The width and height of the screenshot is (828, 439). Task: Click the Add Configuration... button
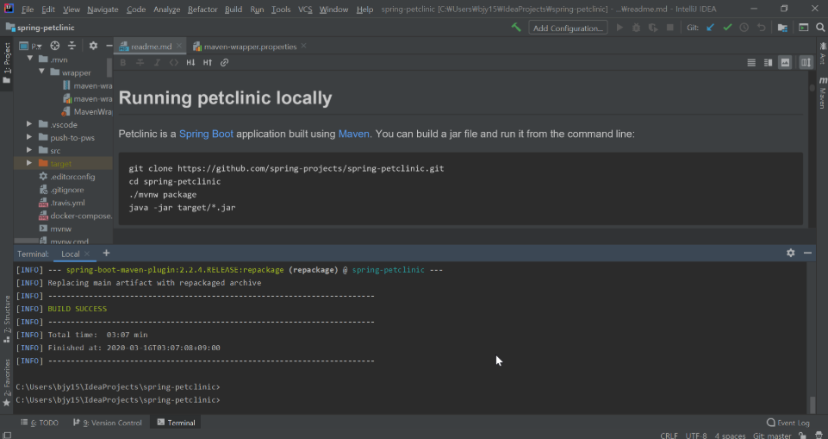[x=568, y=28]
